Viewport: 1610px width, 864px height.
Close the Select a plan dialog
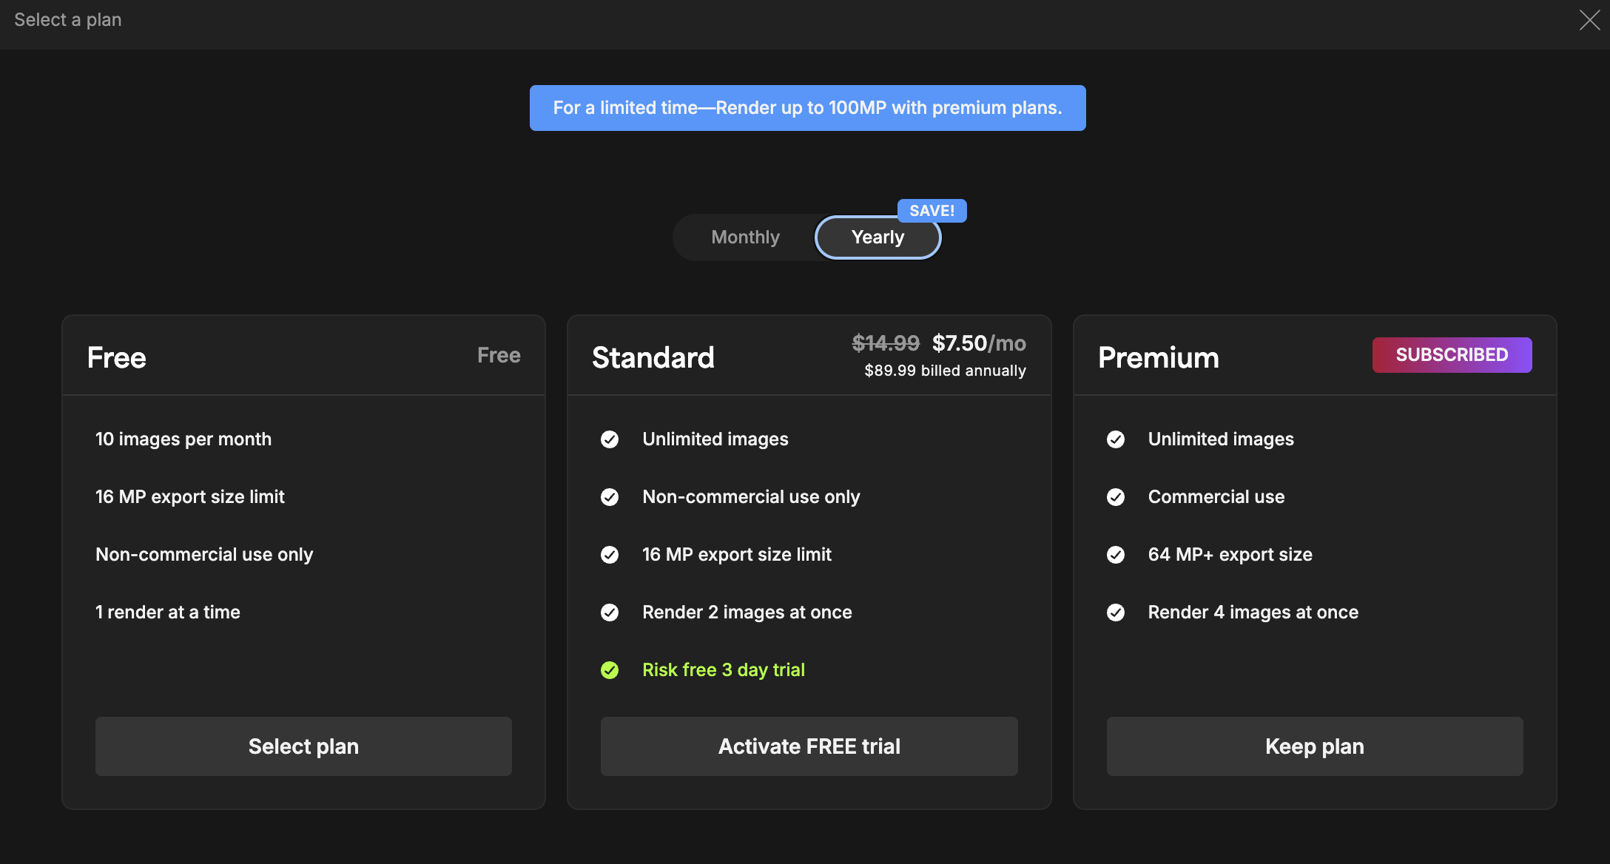[x=1589, y=20]
